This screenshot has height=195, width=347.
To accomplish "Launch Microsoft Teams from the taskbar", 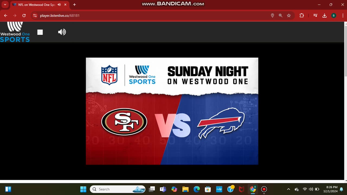I will pyautogui.click(x=163, y=189).
